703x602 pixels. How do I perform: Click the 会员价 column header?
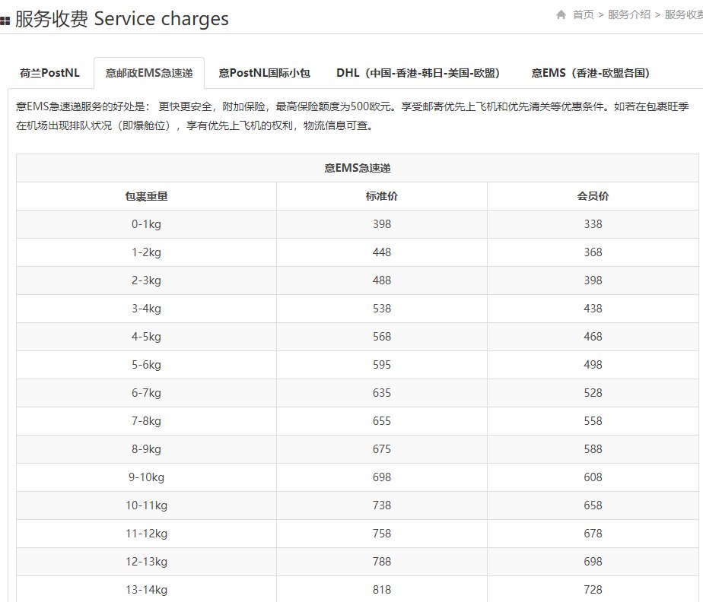pyautogui.click(x=593, y=196)
